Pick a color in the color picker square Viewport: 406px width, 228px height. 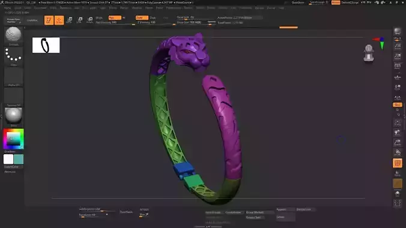pos(13,139)
